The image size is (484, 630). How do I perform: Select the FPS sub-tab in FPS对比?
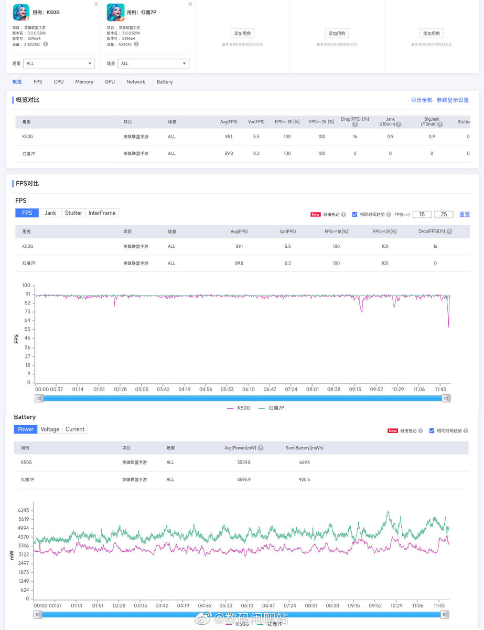pos(27,213)
